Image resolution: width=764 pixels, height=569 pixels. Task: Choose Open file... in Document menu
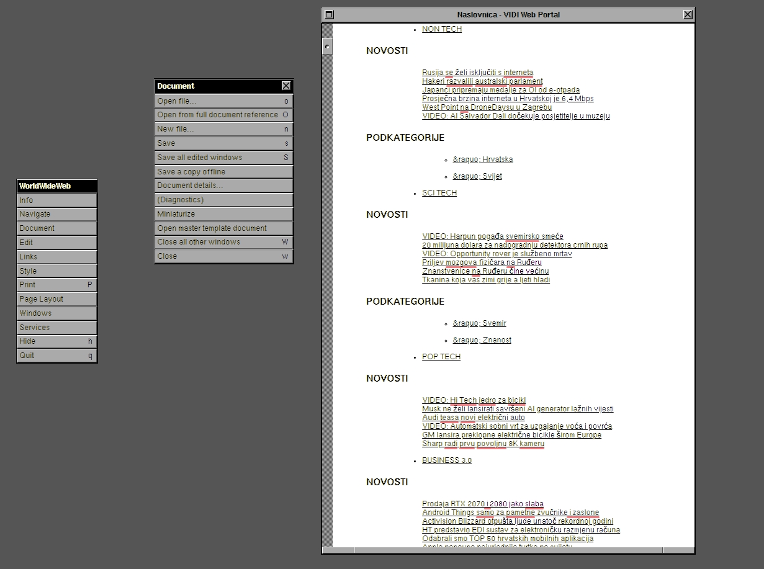tap(223, 101)
